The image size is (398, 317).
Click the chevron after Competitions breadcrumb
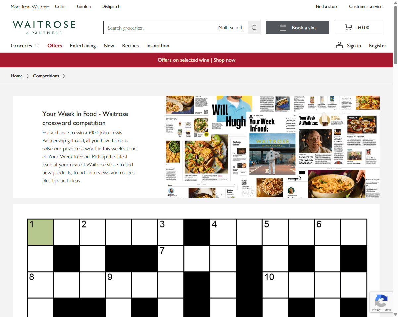64,76
